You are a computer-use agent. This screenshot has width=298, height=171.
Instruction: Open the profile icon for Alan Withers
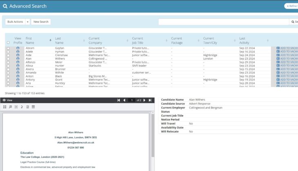coord(18,59)
